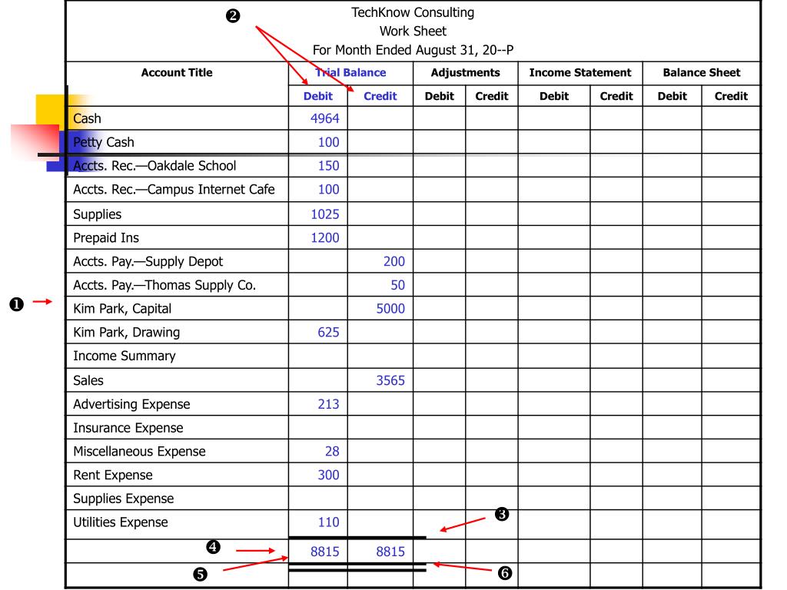
Task: Click the Credit header under Adjustments
Action: click(x=492, y=96)
